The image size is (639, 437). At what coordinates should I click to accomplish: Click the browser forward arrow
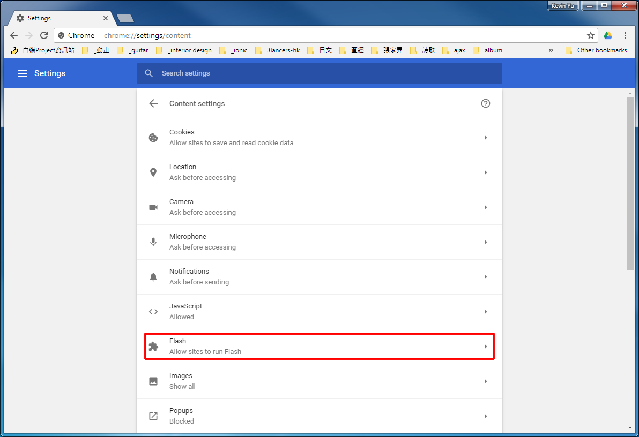tap(29, 35)
